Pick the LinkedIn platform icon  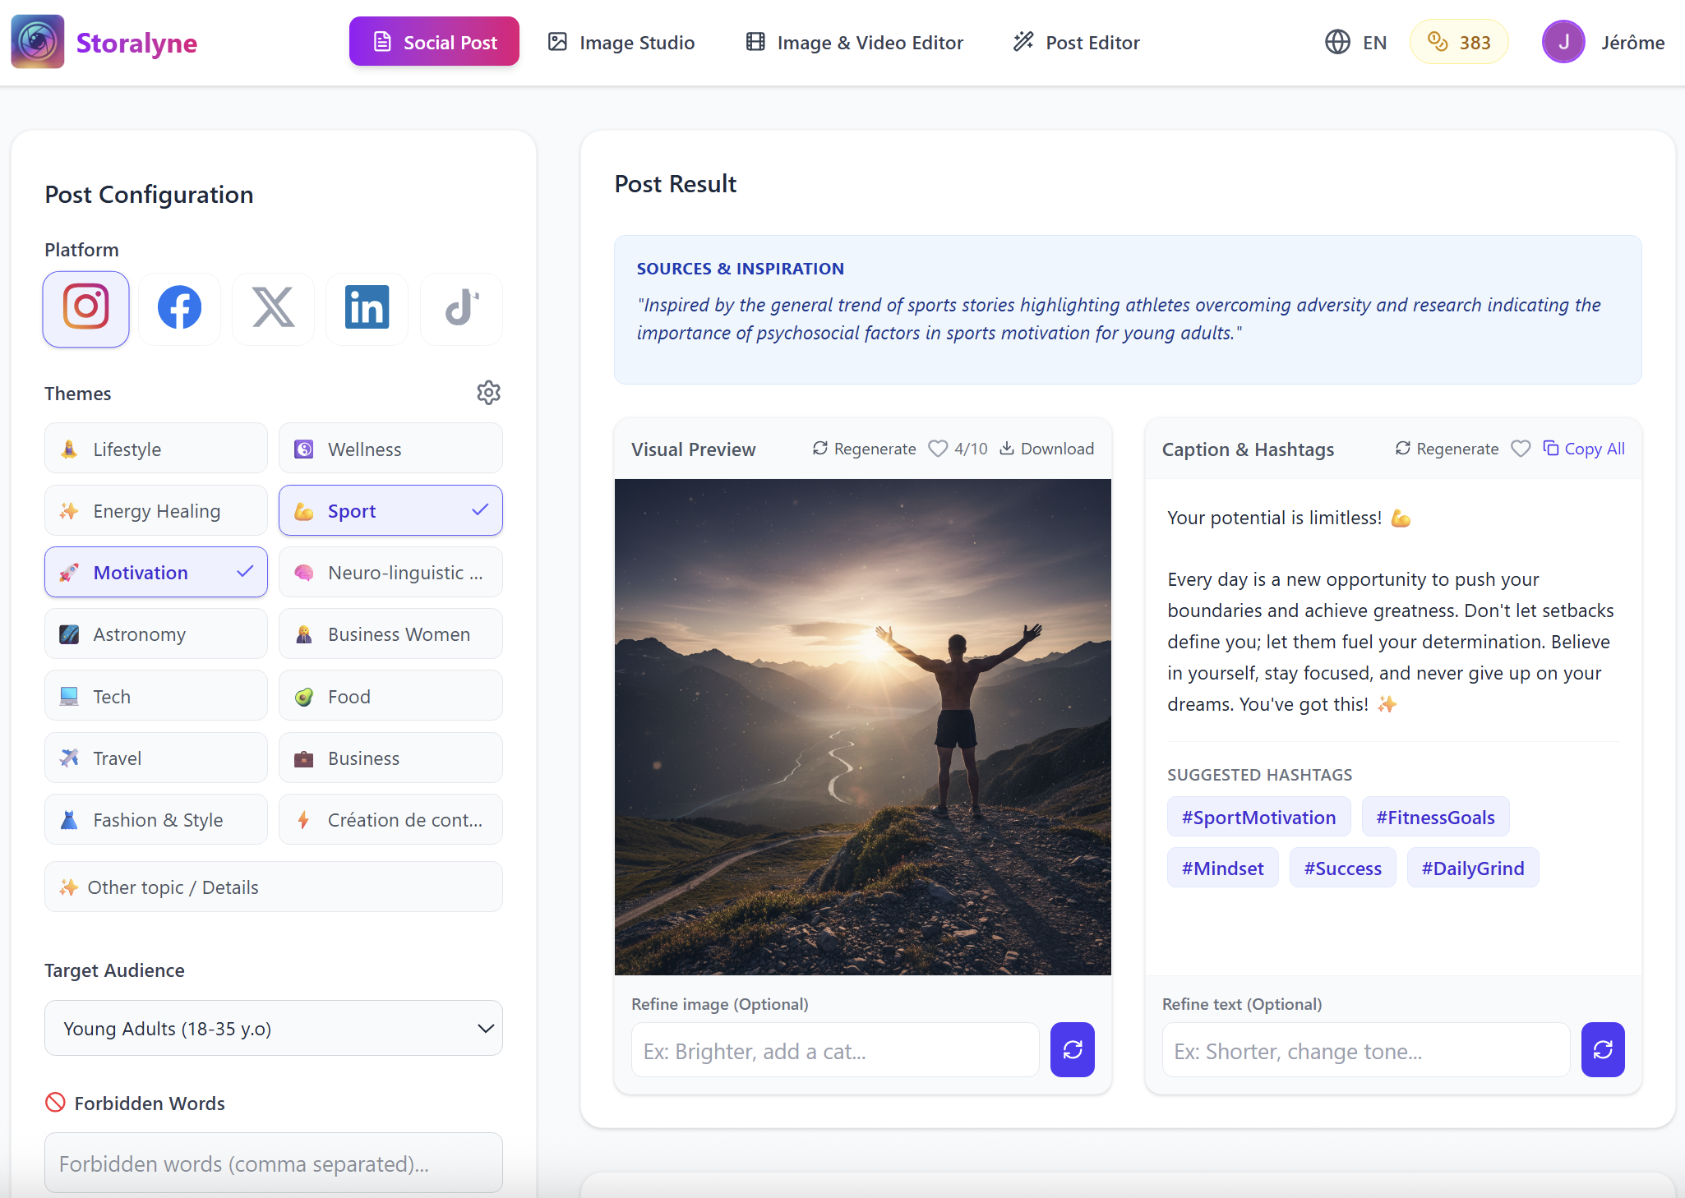tap(367, 309)
